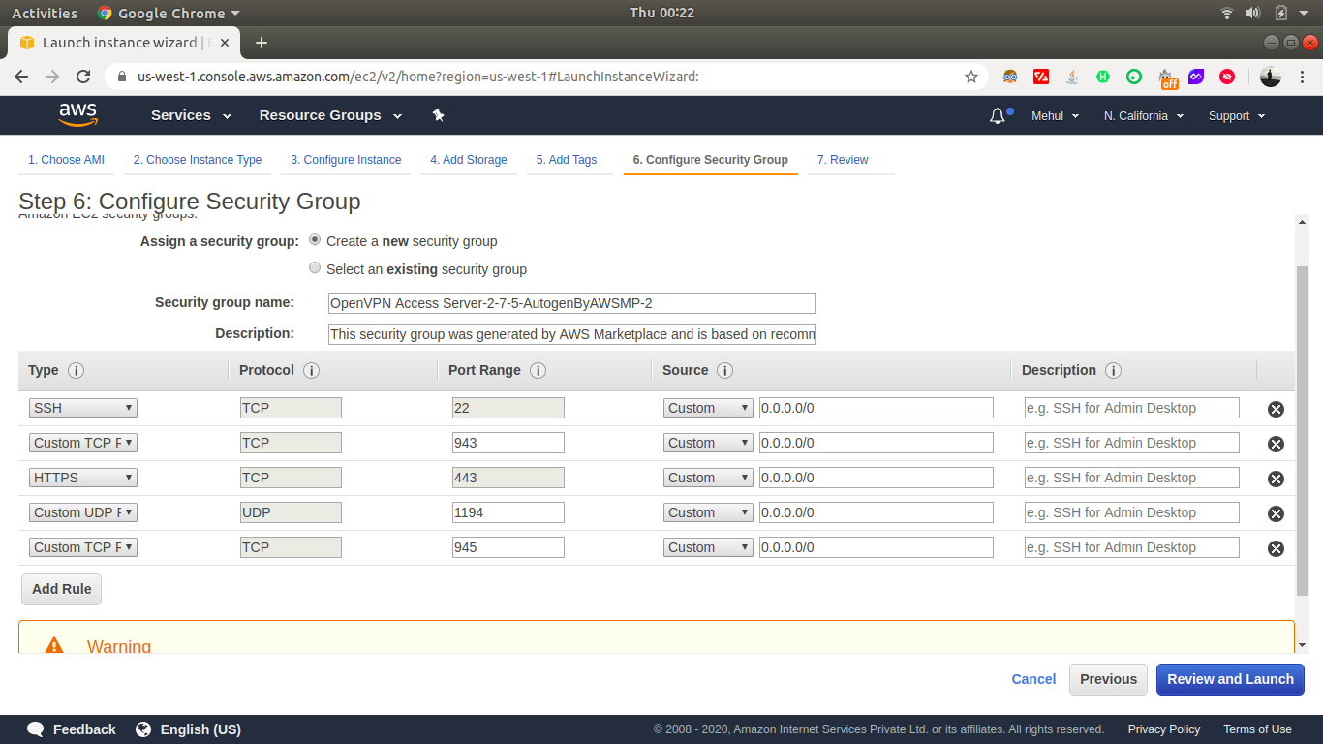Screen dimensions: 1323x744
Task: Cancel the launch wizard
Action: tap(1033, 679)
